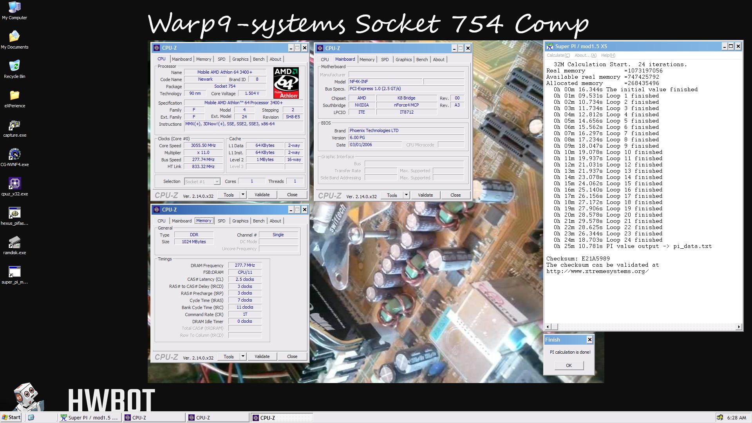The image size is (752, 423).
Task: Open Help menu in Super PI
Action: (608, 55)
